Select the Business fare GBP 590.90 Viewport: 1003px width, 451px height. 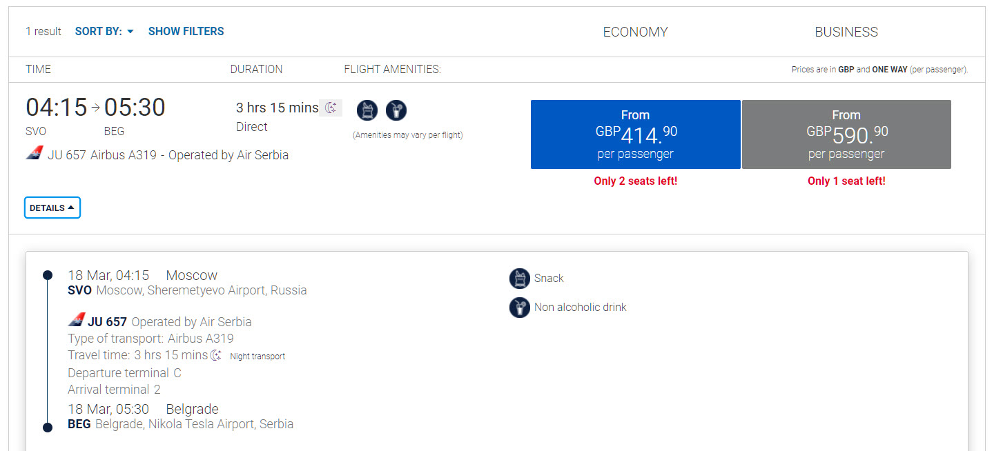[x=846, y=134]
